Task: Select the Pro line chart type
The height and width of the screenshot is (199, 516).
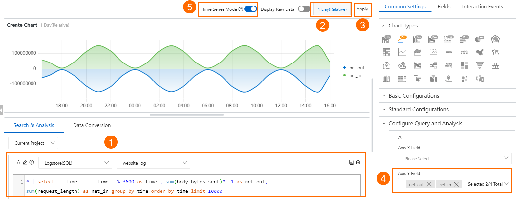Action: (x=402, y=40)
